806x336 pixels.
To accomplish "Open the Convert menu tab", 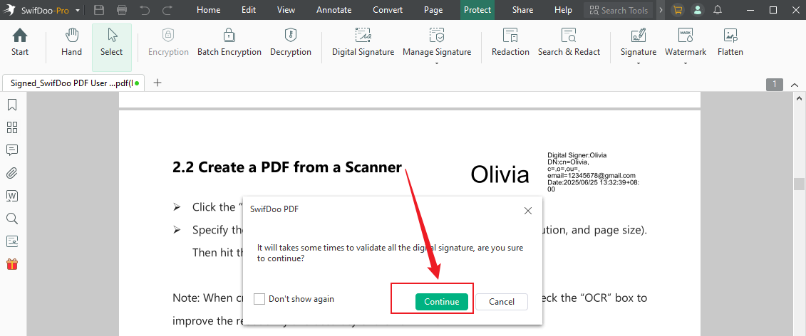I will 388,10.
